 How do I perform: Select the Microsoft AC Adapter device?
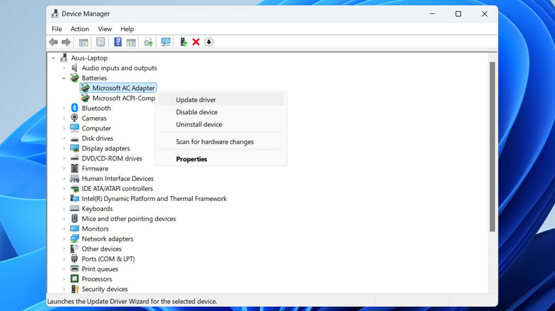coord(123,88)
